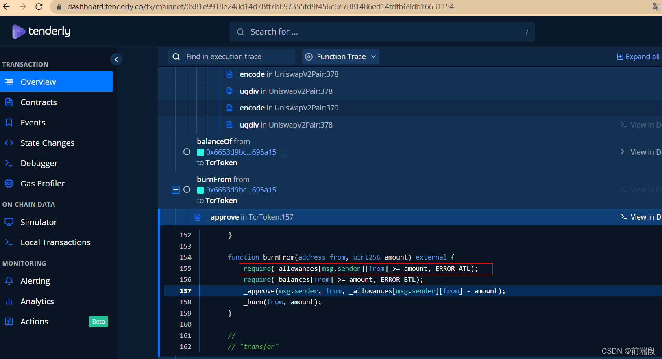This screenshot has width=662, height=359.
Task: Select '_approve in TcrToken:157' trace row
Action: (x=410, y=217)
